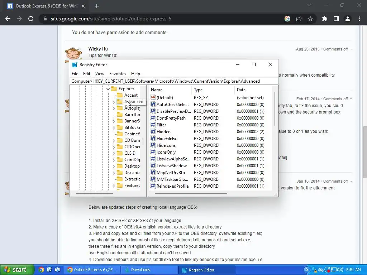The width and height of the screenshot is (367, 275).
Task: Open the Windows XP start menu
Action: click(x=17, y=270)
